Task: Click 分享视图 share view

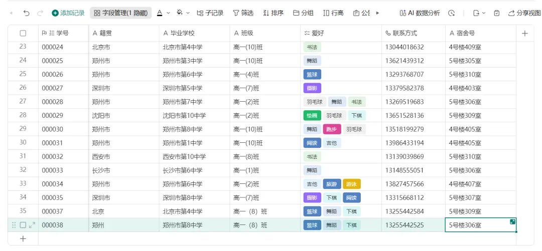Action: [524, 13]
